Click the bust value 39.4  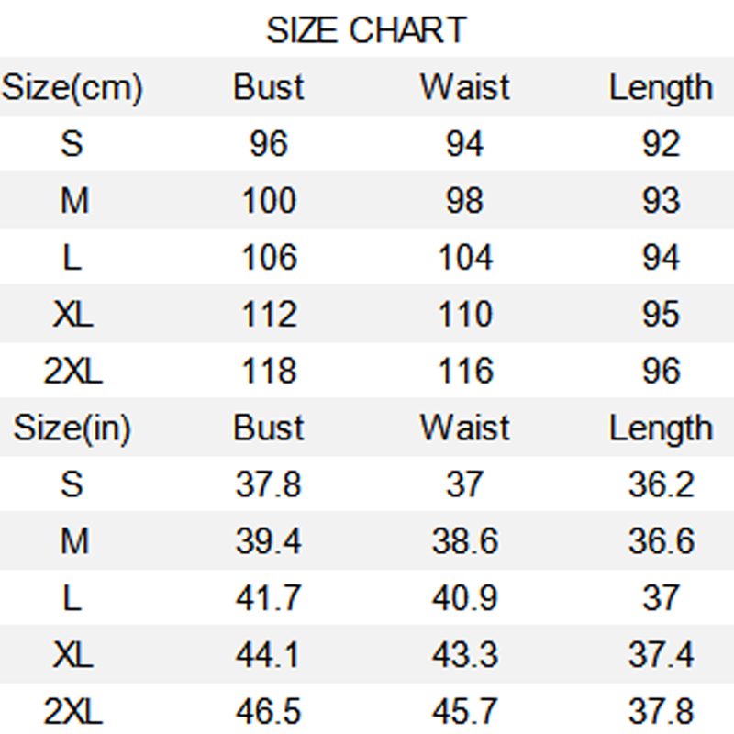coord(268,542)
